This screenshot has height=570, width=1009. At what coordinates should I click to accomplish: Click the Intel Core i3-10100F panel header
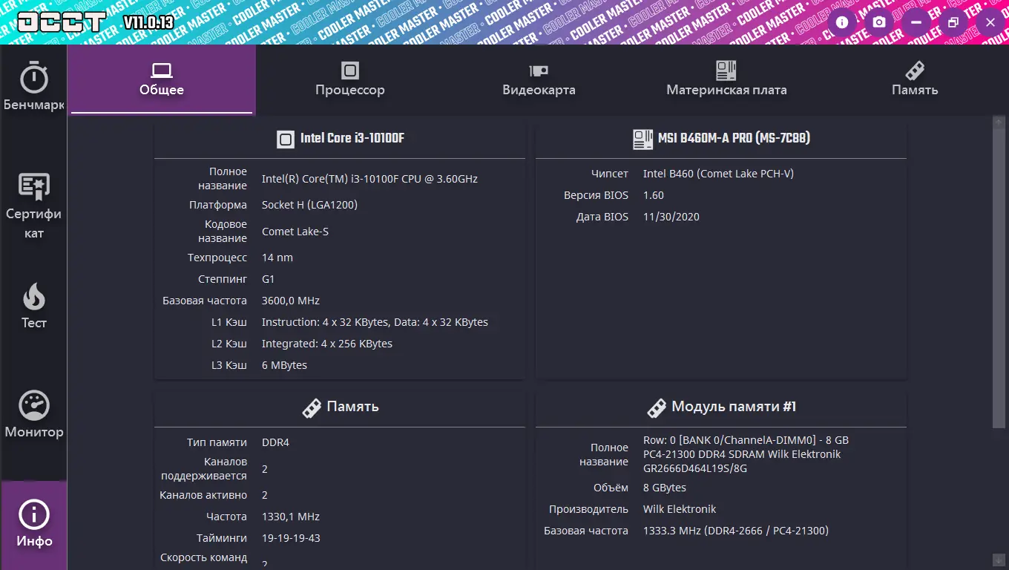pyautogui.click(x=340, y=139)
